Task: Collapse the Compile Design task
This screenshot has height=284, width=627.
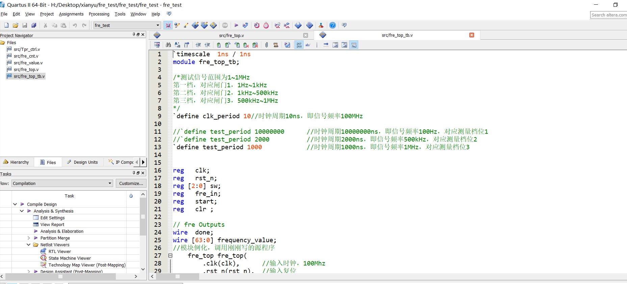Action: click(x=15, y=204)
